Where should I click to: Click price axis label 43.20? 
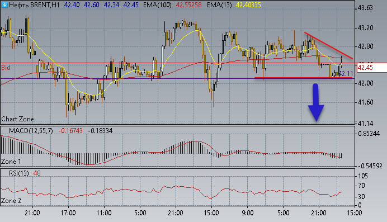pos(365,28)
